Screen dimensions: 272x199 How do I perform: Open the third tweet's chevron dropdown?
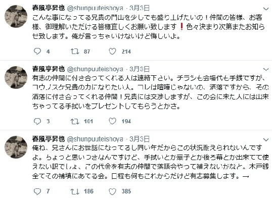click(x=266, y=139)
